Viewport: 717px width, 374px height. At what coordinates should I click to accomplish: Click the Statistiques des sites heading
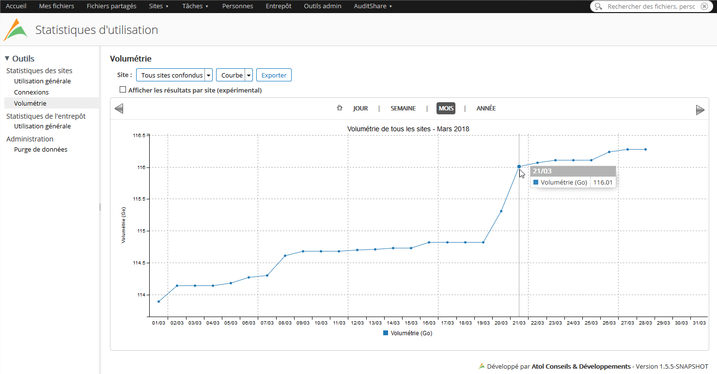click(x=39, y=71)
